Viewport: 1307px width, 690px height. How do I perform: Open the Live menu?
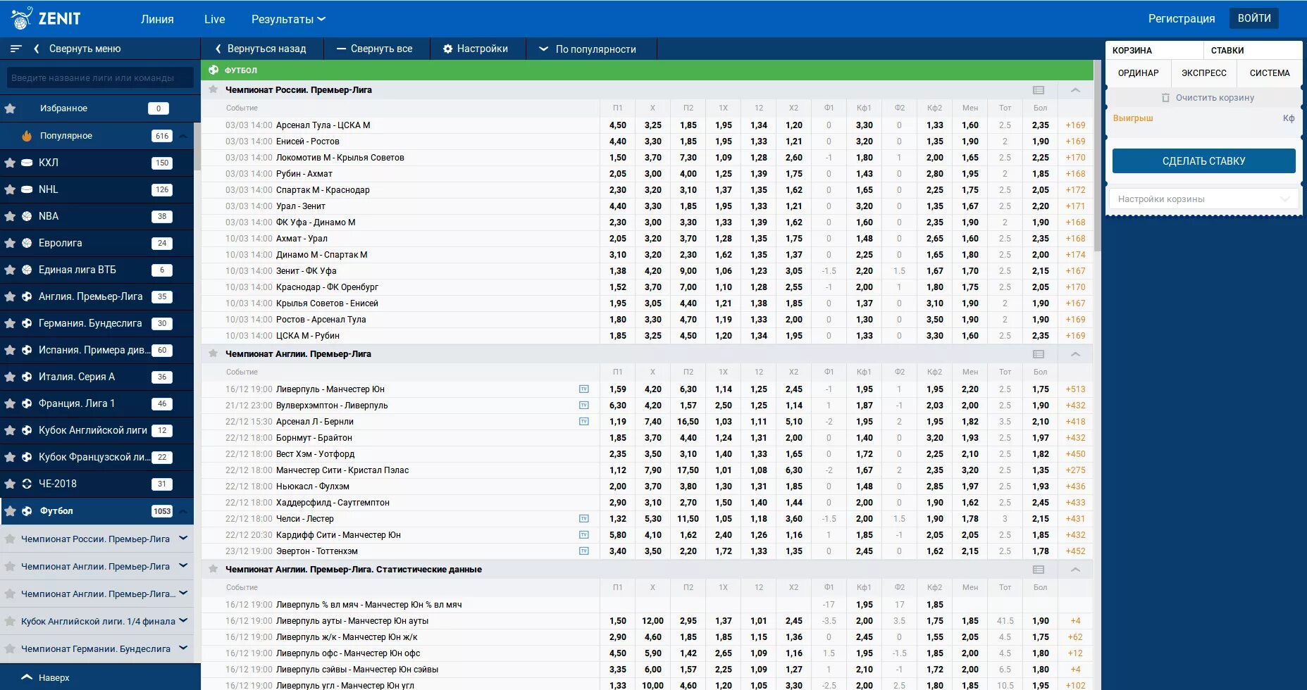(215, 19)
